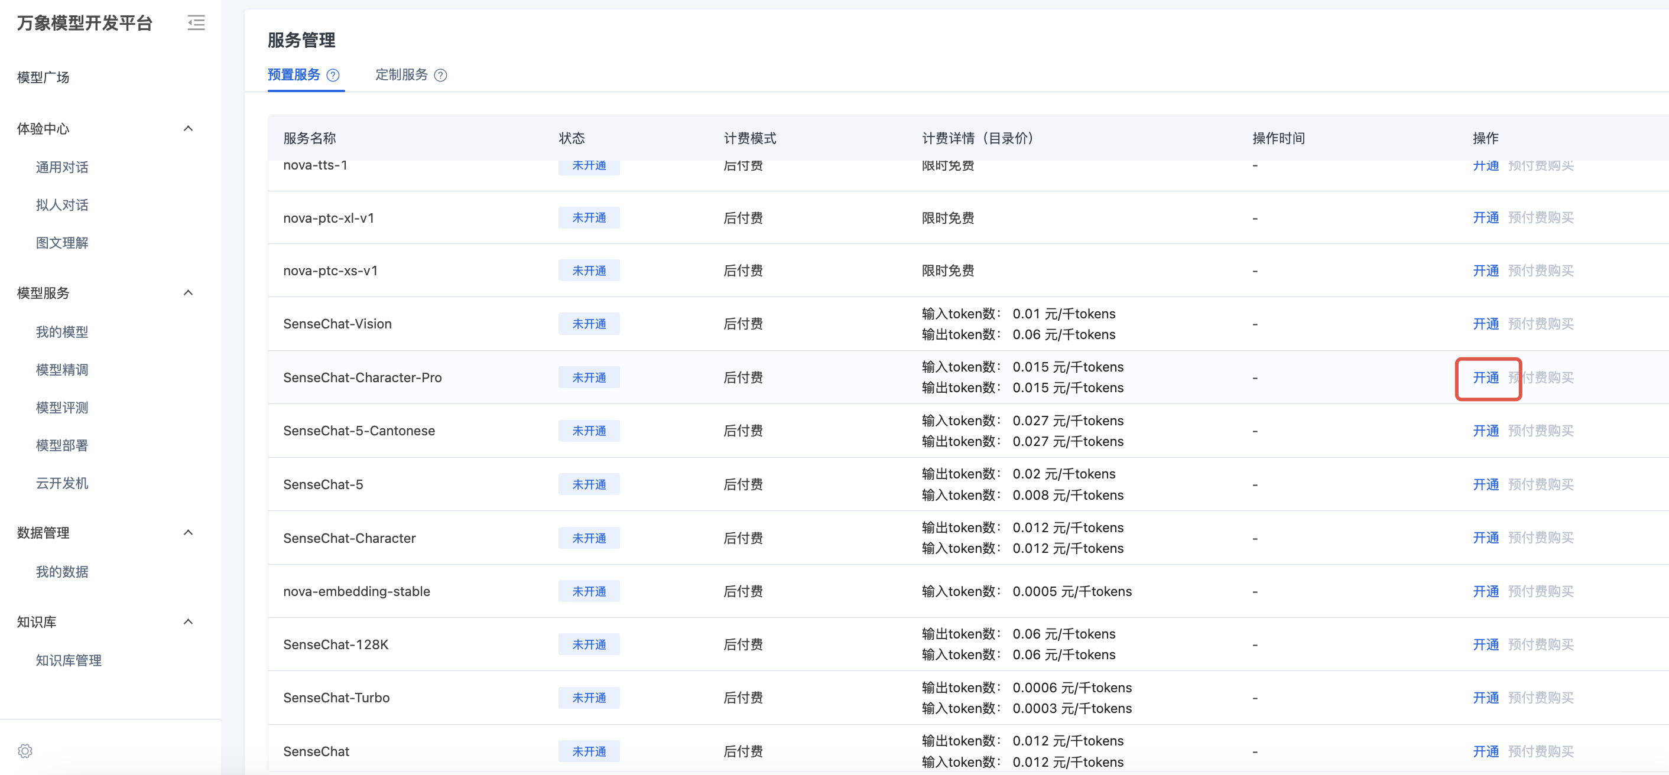This screenshot has width=1669, height=775.
Task: Open 拟人对话 in the sidebar
Action: click(x=62, y=205)
